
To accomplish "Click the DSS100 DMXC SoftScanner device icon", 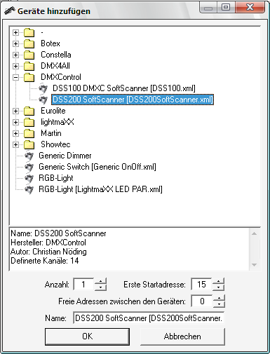I will (x=43, y=88).
